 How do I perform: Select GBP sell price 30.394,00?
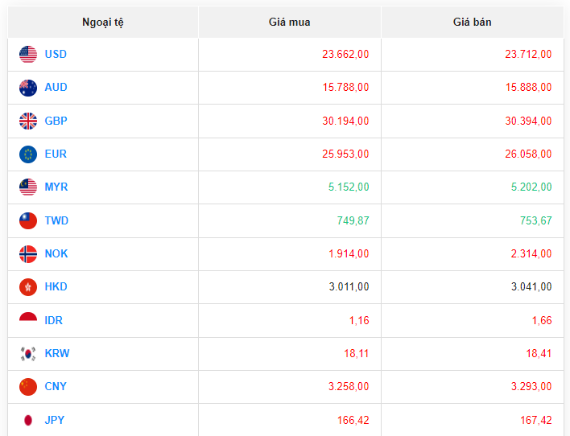pyautogui.click(x=528, y=121)
